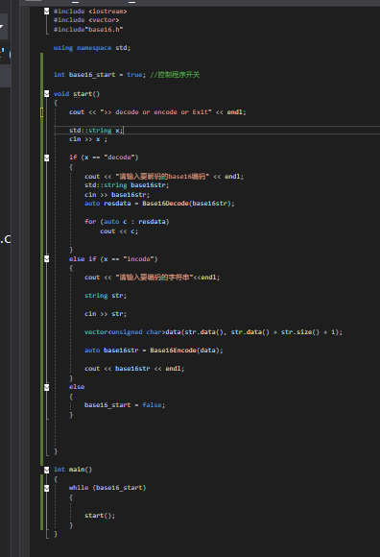Screen dimensions: 380x557
Task: Click the 'base16_start = false;' line
Action: (125, 405)
